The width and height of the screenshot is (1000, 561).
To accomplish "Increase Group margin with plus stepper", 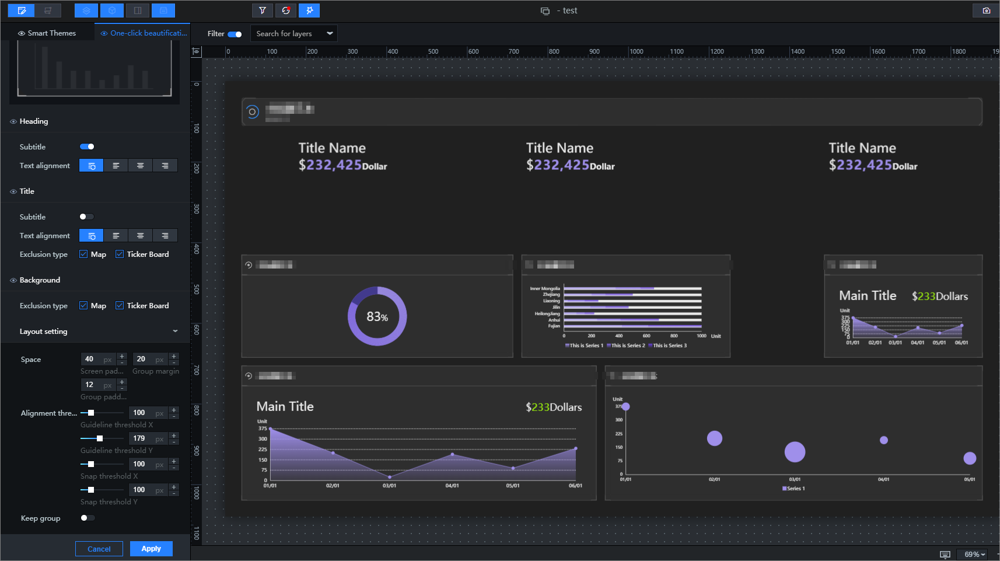I will point(174,356).
